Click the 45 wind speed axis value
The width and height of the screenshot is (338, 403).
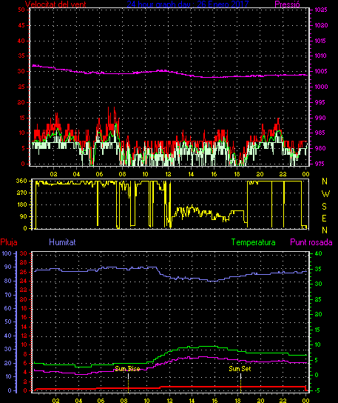(21, 25)
